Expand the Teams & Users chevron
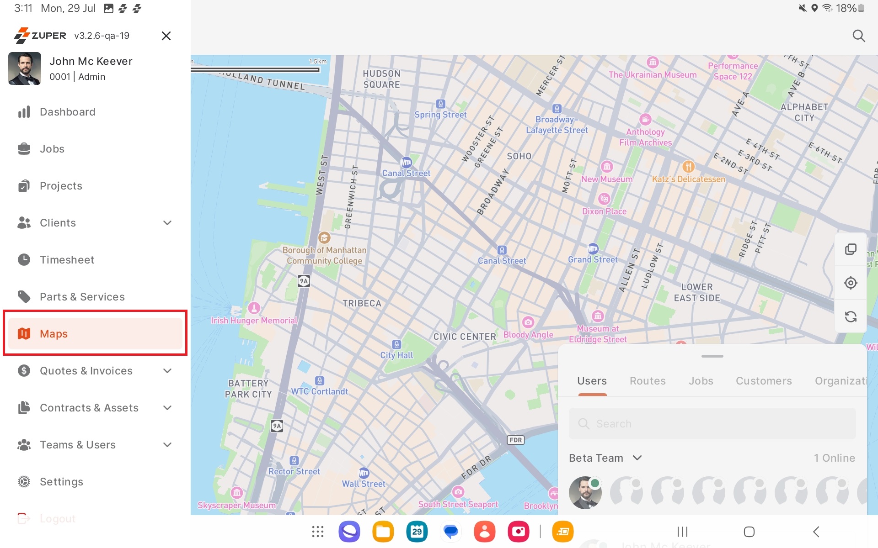 (x=167, y=445)
